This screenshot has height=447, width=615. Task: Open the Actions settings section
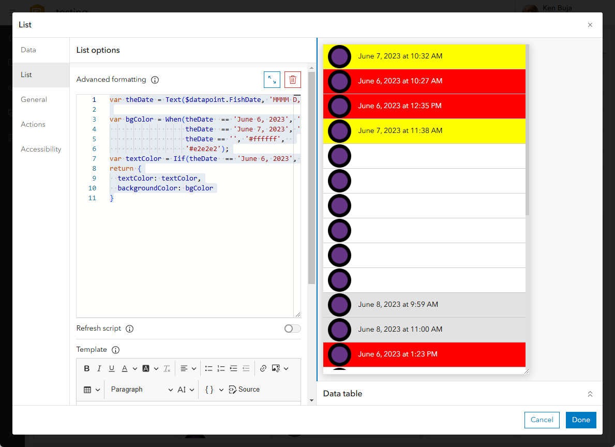click(33, 124)
